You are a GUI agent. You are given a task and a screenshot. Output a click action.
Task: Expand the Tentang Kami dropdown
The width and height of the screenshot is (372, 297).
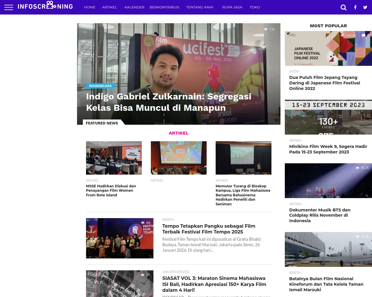(x=200, y=7)
